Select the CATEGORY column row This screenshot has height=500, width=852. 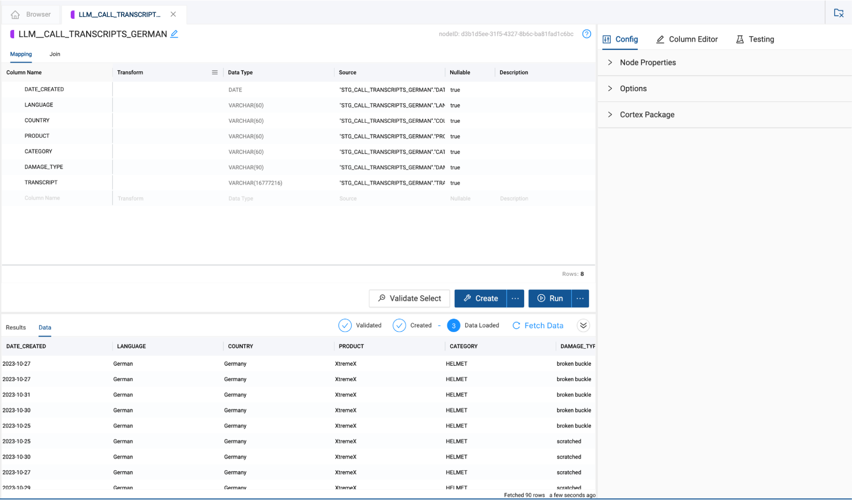298,152
